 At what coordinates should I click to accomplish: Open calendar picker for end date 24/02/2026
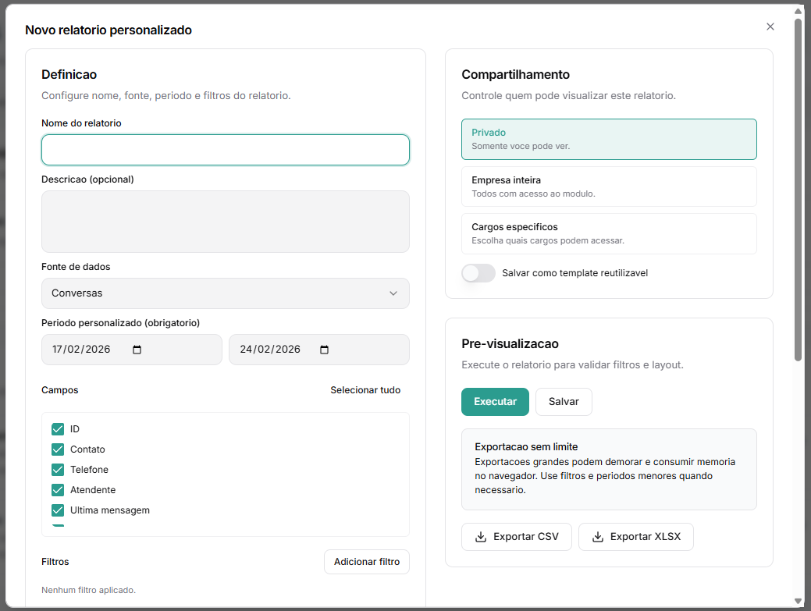[324, 350]
